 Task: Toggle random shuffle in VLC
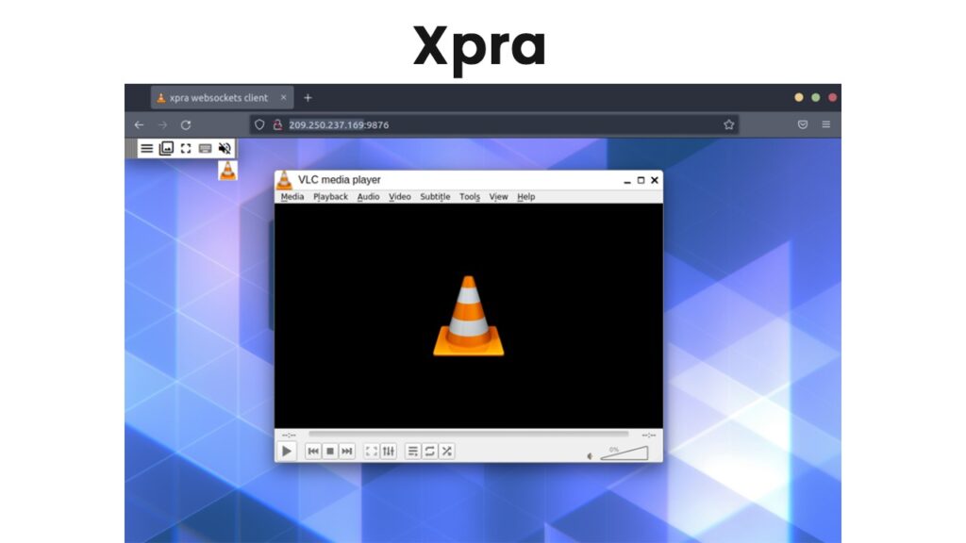point(447,452)
